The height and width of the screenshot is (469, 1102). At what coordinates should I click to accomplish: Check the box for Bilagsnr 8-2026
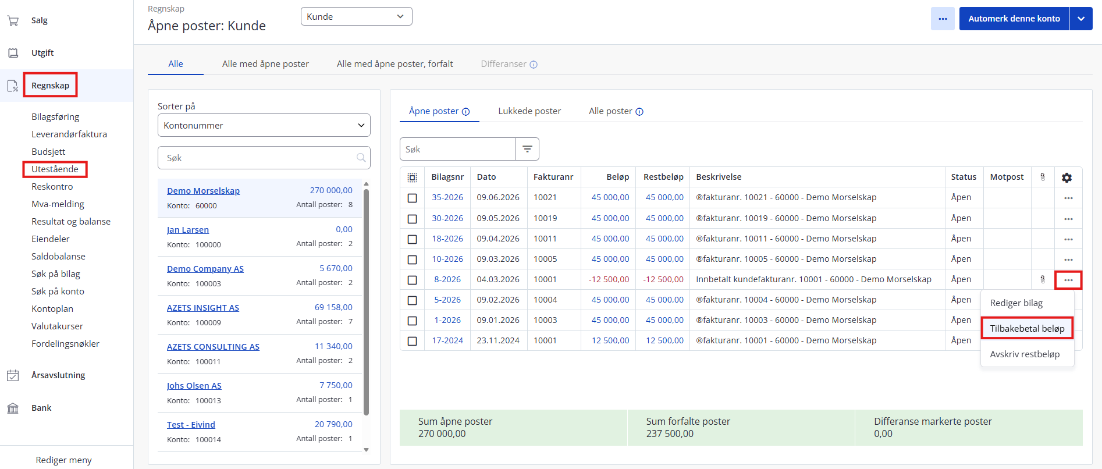[x=412, y=280]
